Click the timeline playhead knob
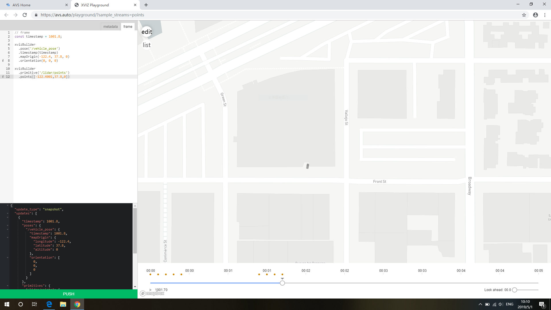This screenshot has height=310, width=551. pos(282,283)
